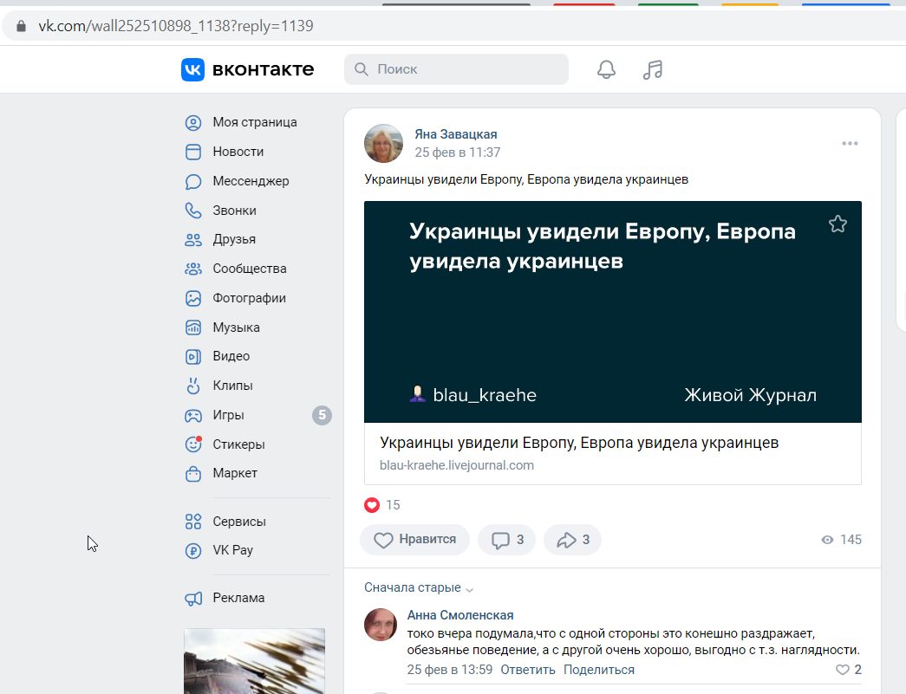This screenshot has width=906, height=694.
Task: Click the Маркет bag icon
Action: click(x=193, y=473)
